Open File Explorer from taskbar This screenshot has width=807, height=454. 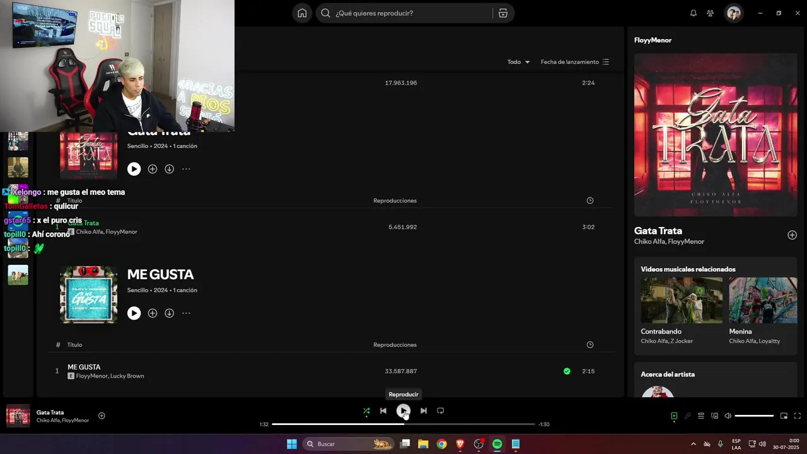pos(423,444)
